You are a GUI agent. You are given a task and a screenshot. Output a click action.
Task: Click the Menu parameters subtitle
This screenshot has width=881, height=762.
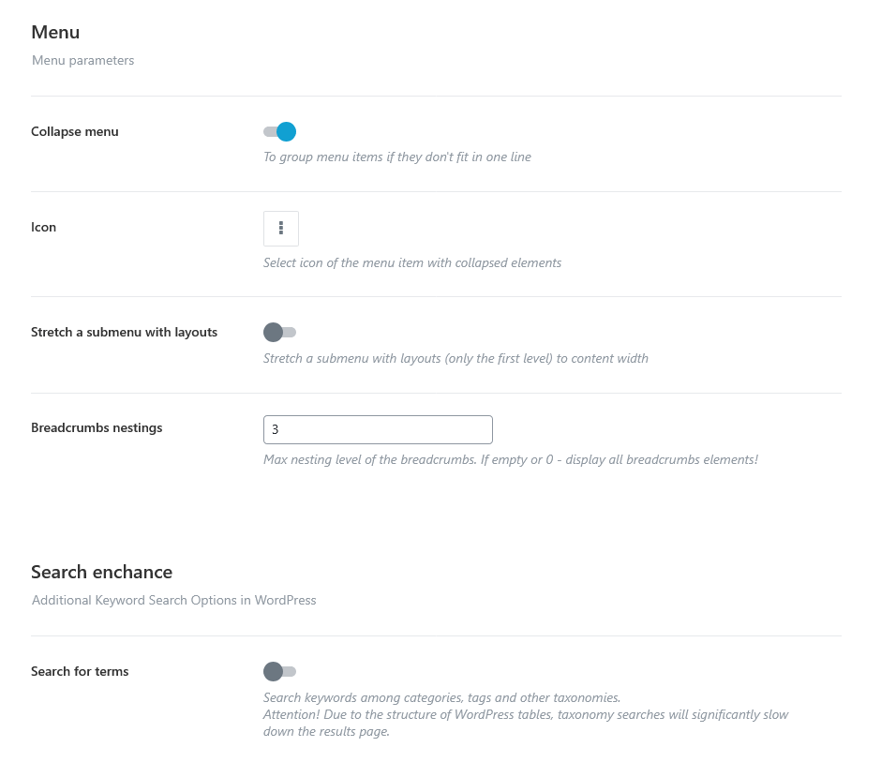coord(83,60)
